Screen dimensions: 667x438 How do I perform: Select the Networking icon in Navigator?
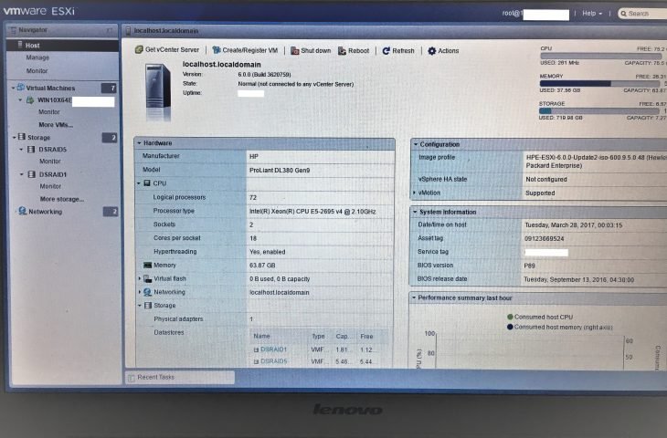(x=21, y=211)
